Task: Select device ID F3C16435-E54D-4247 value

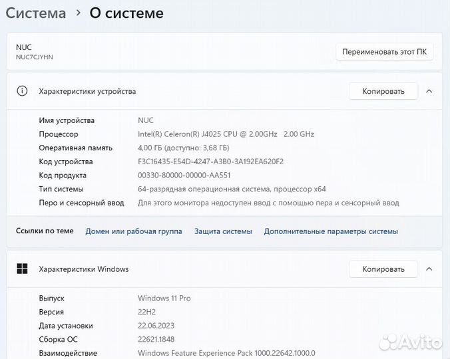Action: click(x=210, y=162)
